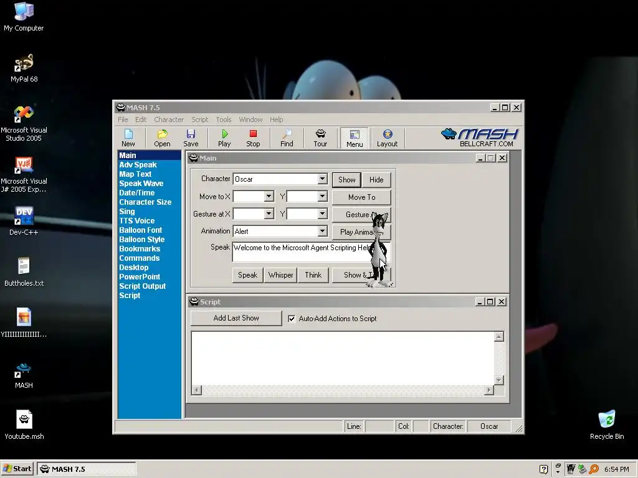The width and height of the screenshot is (638, 478).
Task: Click the Think button
Action: pos(313,275)
